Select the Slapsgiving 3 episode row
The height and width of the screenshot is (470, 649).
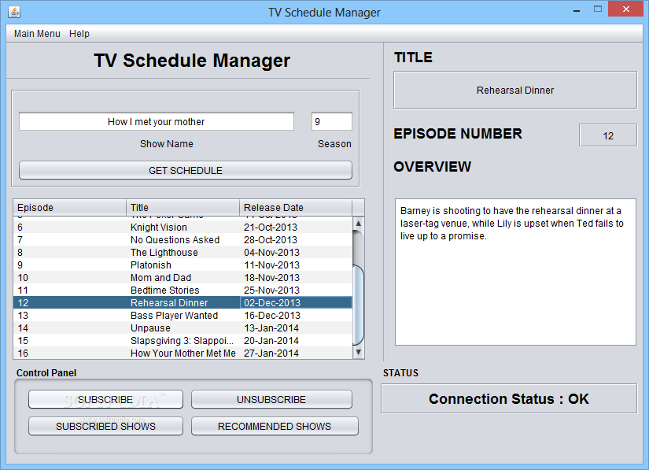[x=183, y=341]
